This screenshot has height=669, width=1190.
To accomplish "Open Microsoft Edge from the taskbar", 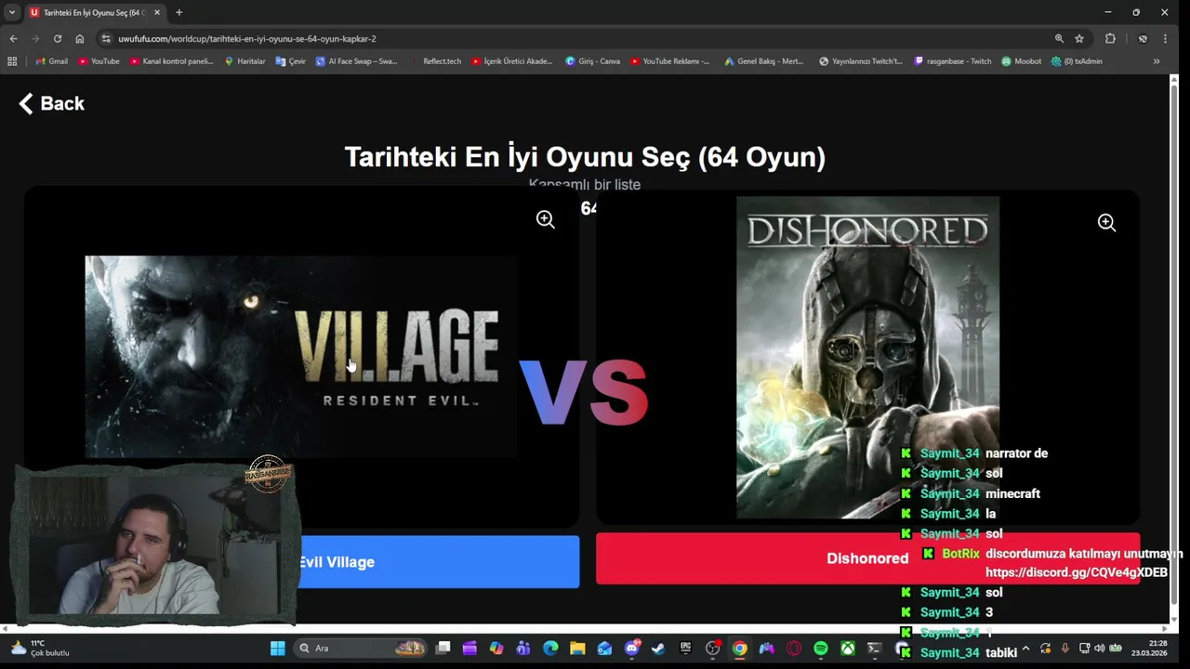I will click(550, 648).
